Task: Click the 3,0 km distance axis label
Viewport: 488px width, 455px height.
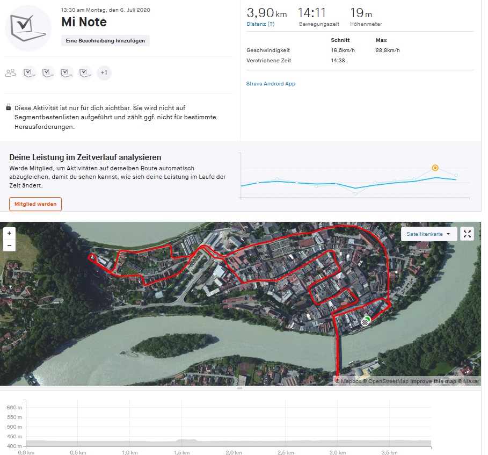Action: point(337,452)
